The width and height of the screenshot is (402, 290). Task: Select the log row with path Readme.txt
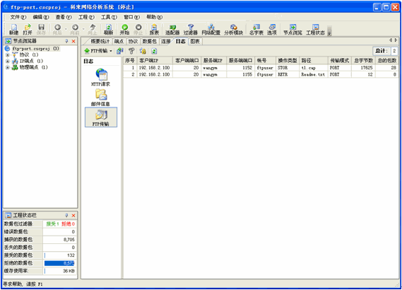coord(261,74)
